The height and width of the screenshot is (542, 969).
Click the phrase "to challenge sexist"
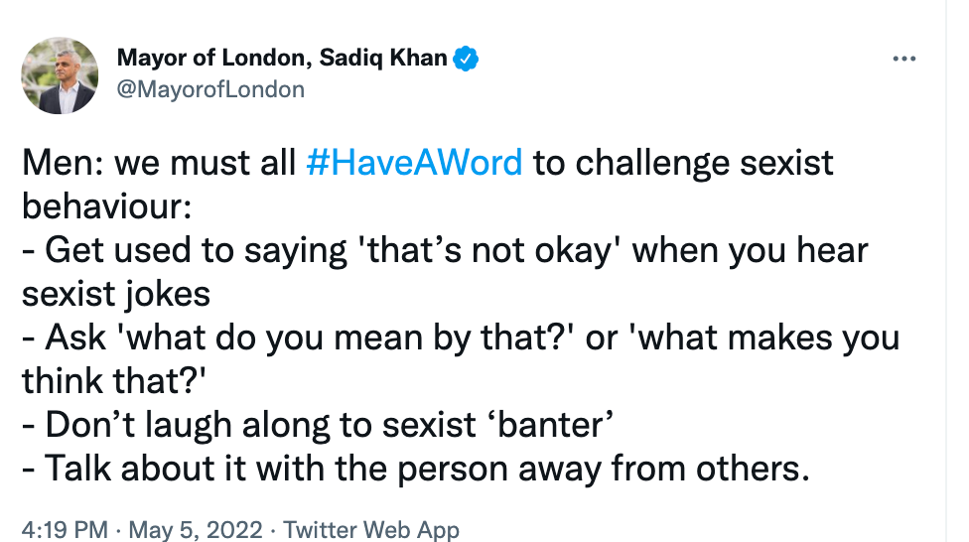[x=683, y=162]
